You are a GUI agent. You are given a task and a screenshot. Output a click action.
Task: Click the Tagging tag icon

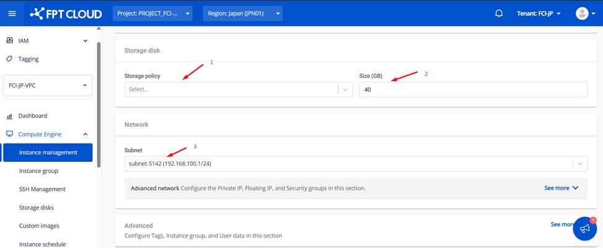(9, 59)
